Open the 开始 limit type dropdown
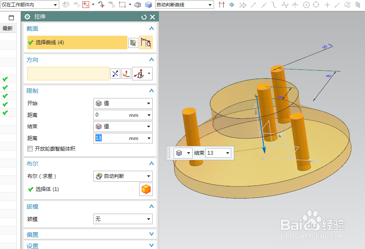Screen dimensions: 365x249 [123, 103]
